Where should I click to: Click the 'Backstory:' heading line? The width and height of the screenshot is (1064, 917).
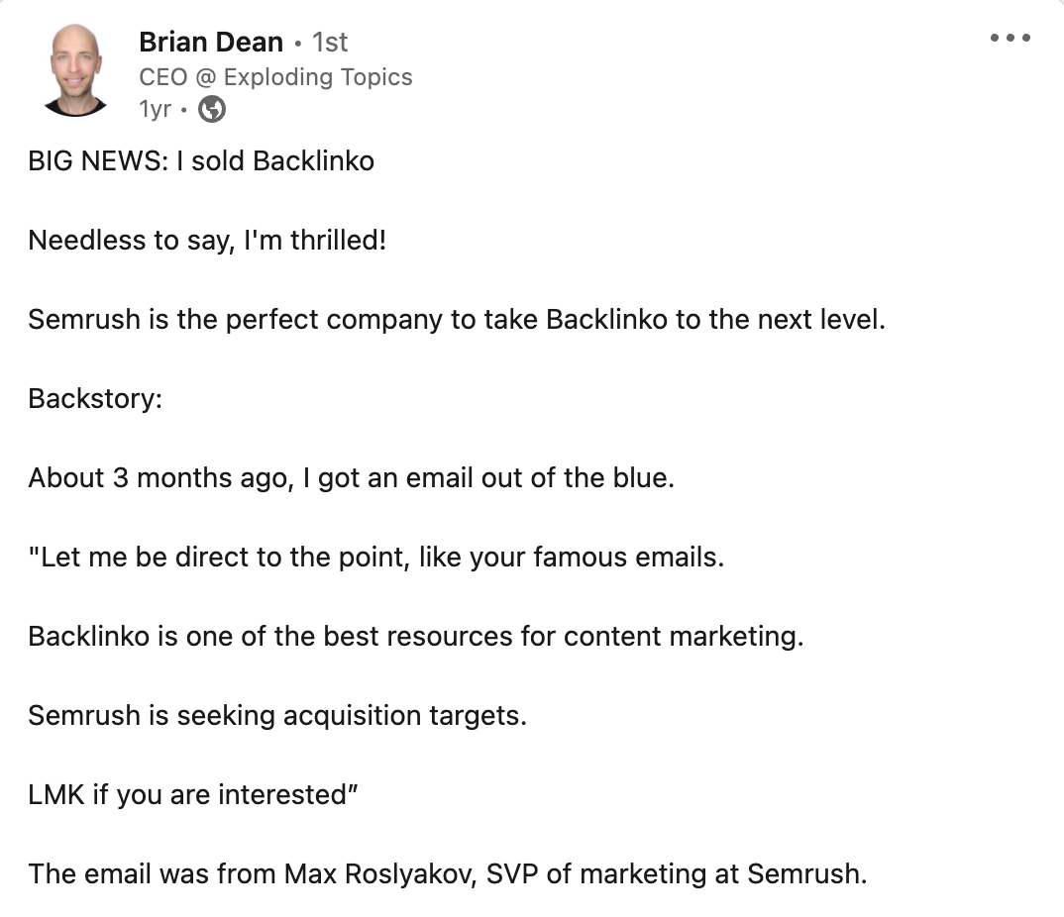(95, 399)
